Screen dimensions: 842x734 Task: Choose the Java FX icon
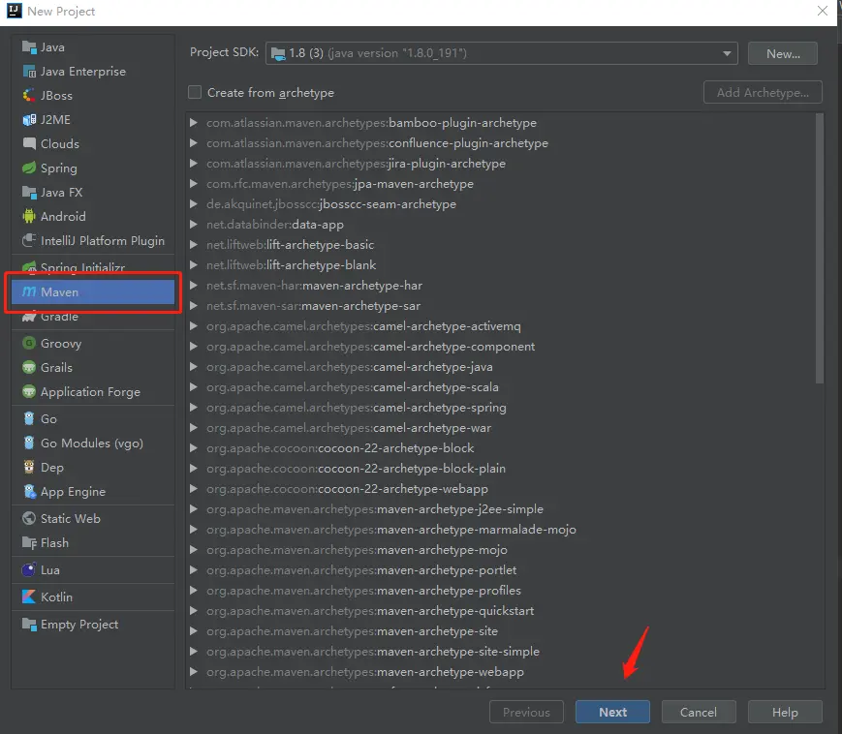click(x=29, y=192)
